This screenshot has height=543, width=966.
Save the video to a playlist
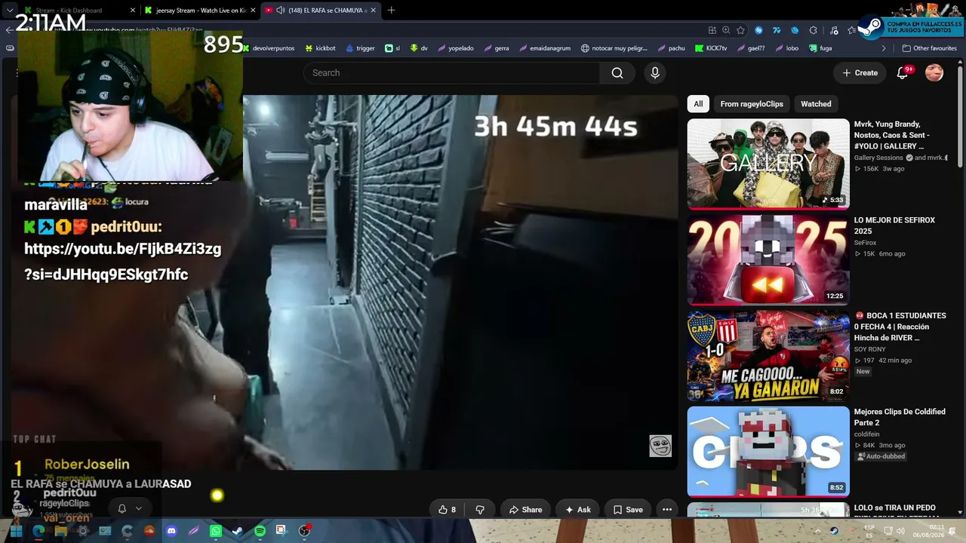pos(628,510)
